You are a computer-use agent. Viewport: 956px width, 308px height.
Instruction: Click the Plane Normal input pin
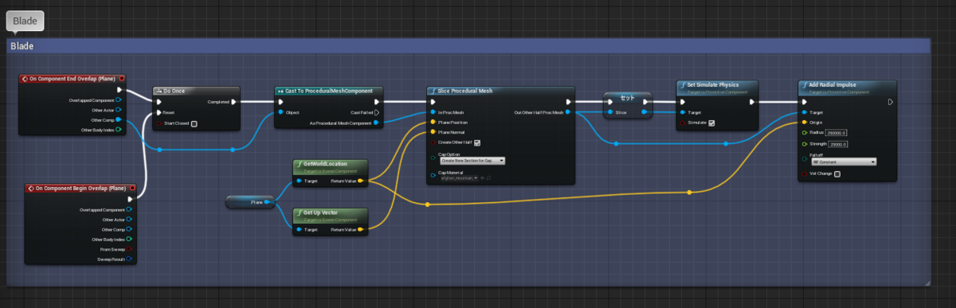click(x=433, y=132)
